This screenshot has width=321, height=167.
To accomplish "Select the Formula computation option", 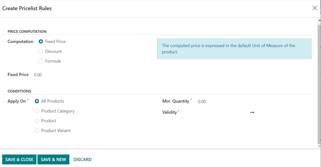I will point(41,61).
